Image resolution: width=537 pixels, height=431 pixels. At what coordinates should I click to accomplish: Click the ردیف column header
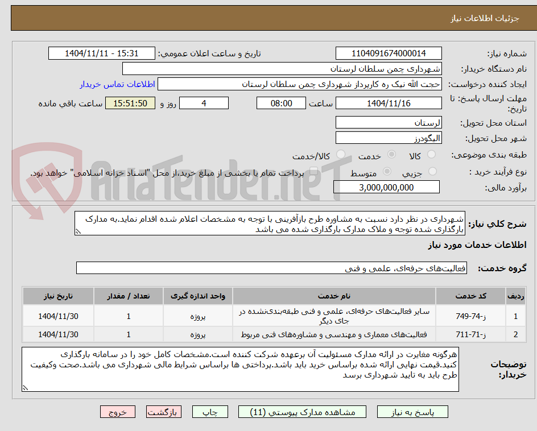(x=516, y=296)
